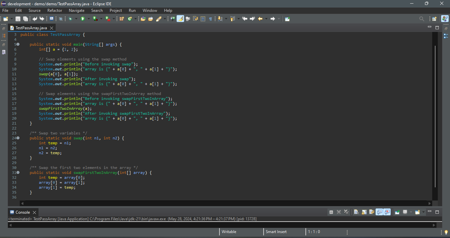
Task: Pin the Console view
Action: tap(397, 212)
